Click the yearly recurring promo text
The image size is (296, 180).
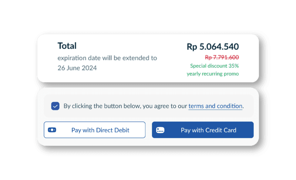213,73
